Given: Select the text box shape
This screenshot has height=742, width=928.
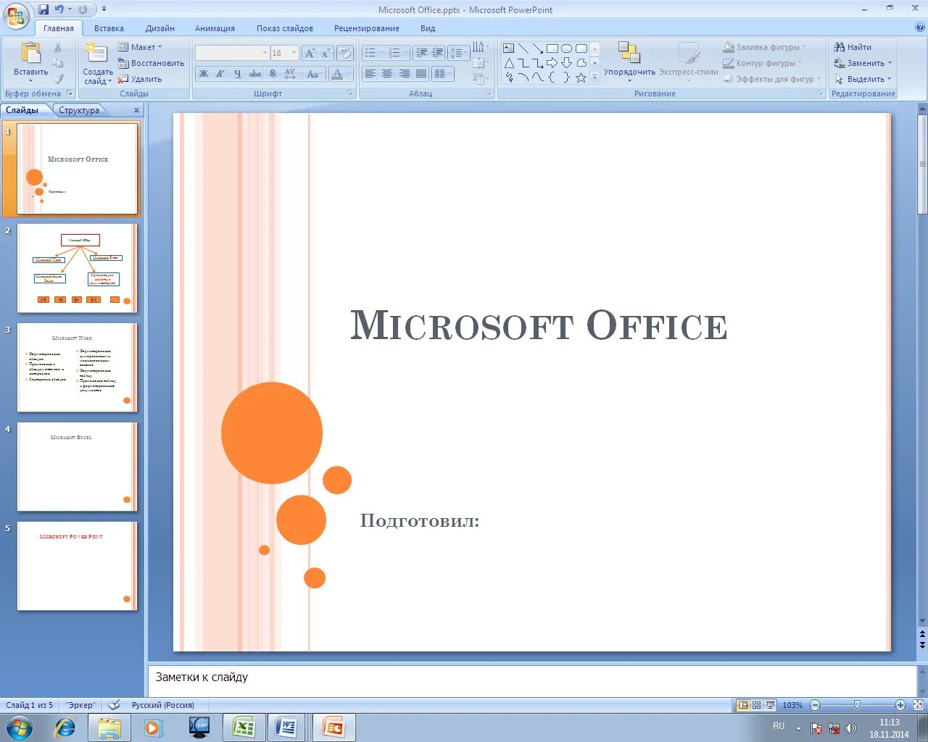Looking at the screenshot, I should [509, 49].
